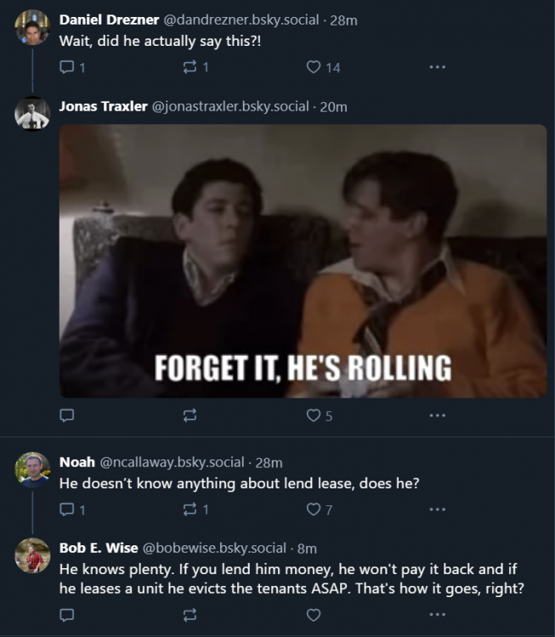Open more options on Jonas Traxler's post
This screenshot has height=637, width=555.
pyautogui.click(x=437, y=415)
